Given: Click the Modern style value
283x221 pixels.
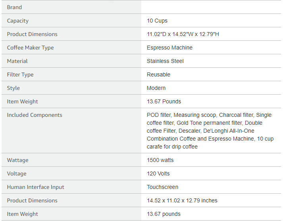Looking at the screenshot, I should (156, 88).
